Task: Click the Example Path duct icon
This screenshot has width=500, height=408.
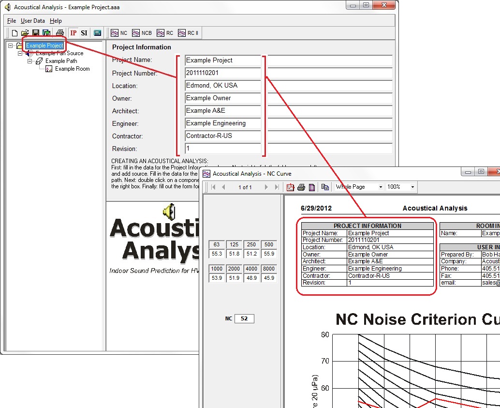Action: [39, 61]
